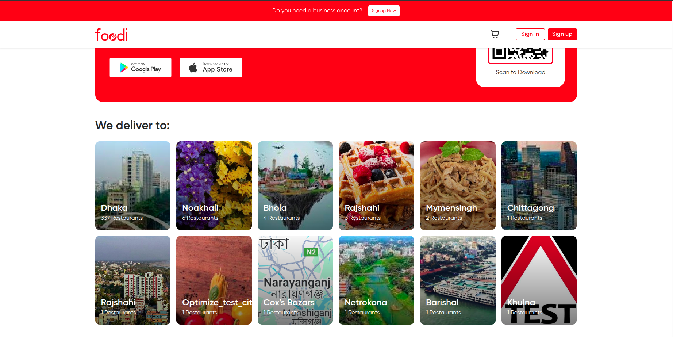Choose the Rajshahi card with waffles
The image size is (673, 337).
376,185
